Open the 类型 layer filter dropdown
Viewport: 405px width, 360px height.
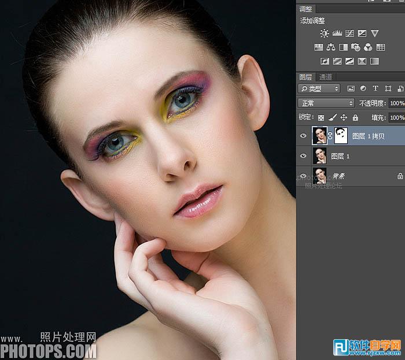pos(319,89)
